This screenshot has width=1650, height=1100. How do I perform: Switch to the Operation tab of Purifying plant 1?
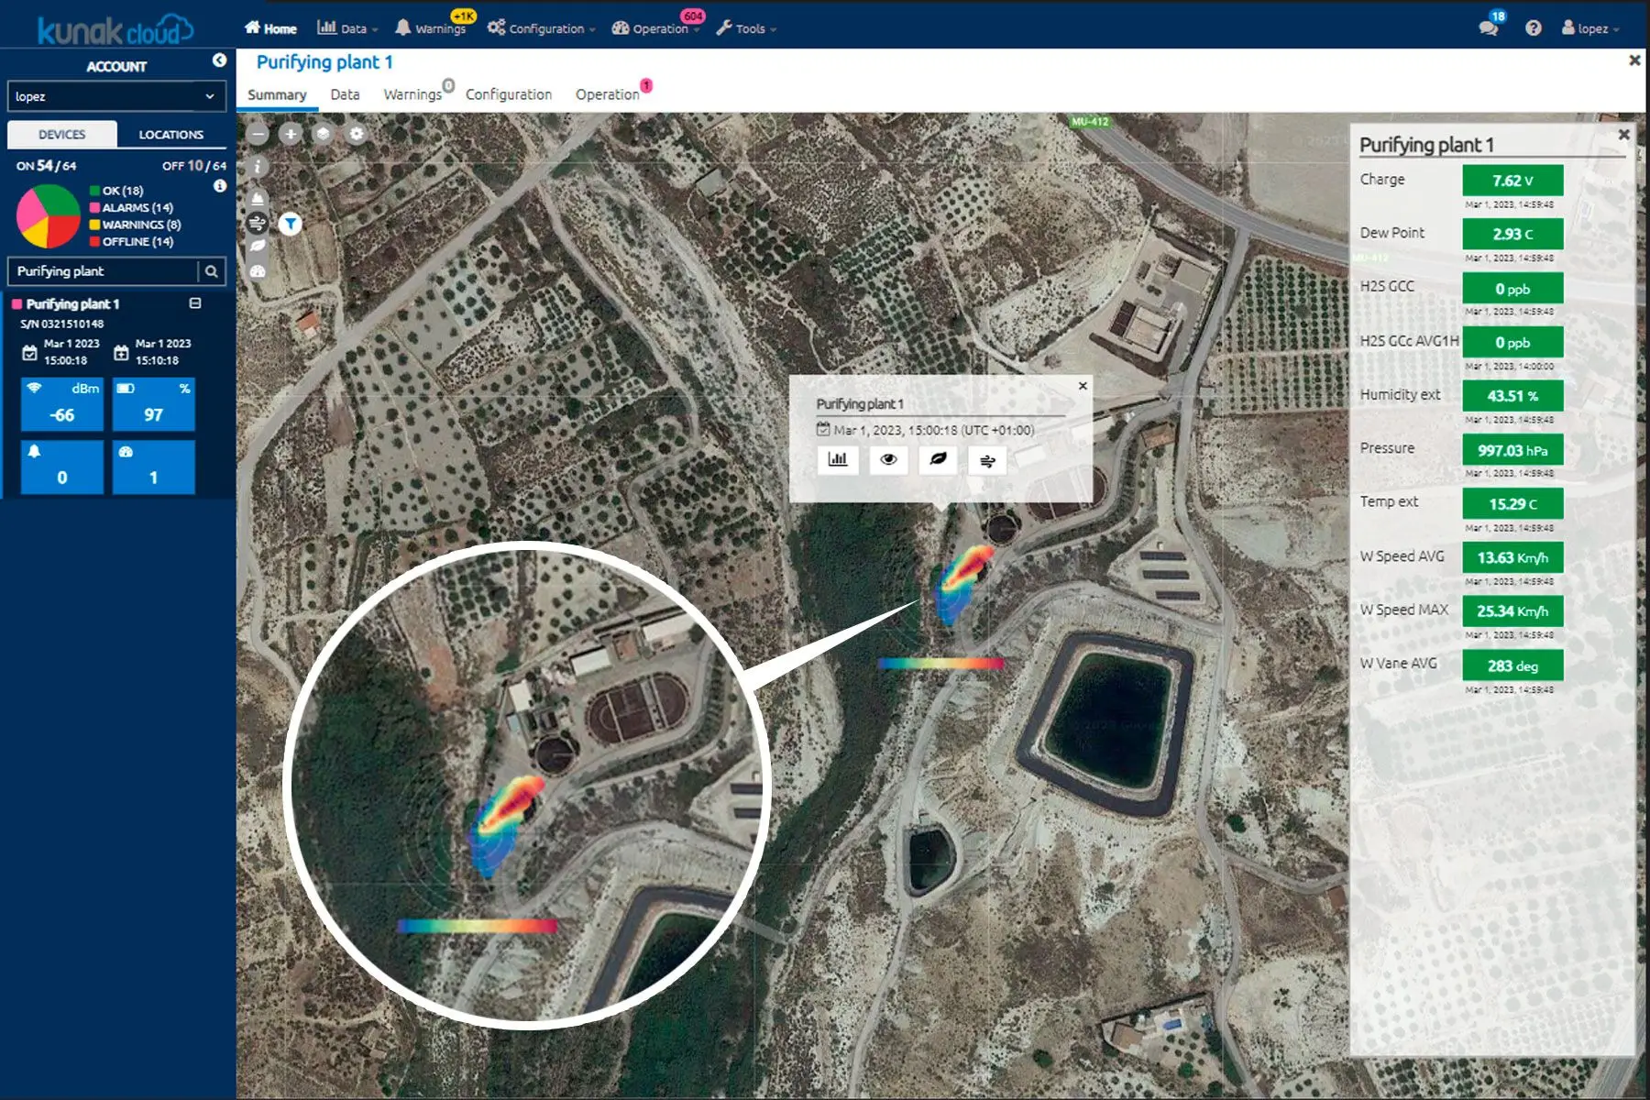[x=609, y=94]
